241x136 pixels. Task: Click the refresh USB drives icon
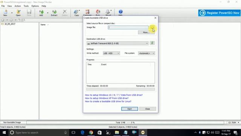point(152,43)
